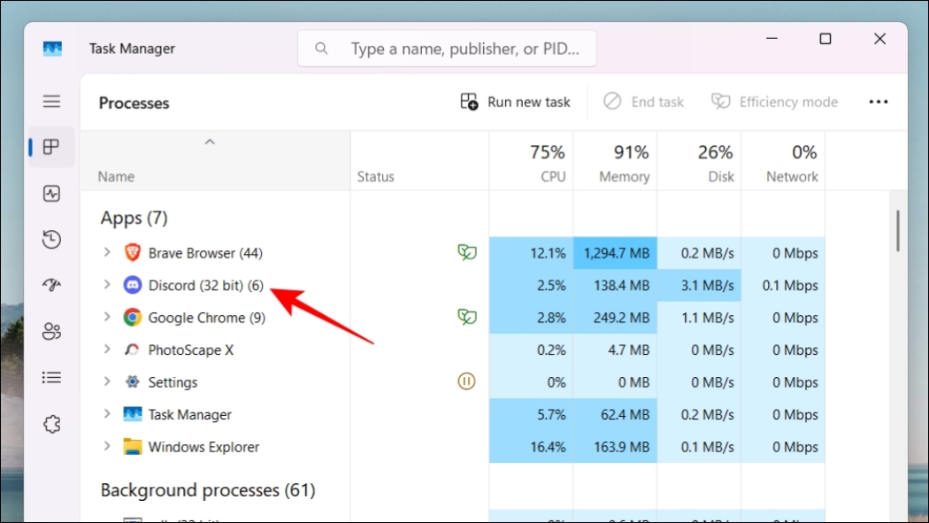
Task: Expand the Google Chrome process group
Action: point(107,317)
